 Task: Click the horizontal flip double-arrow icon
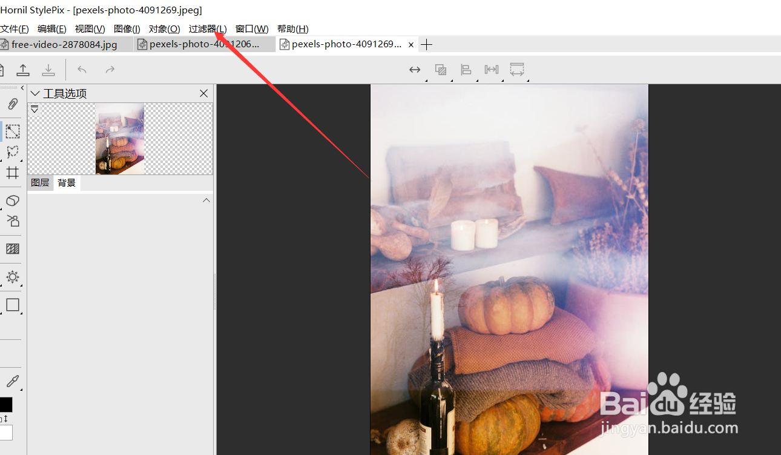pyautogui.click(x=415, y=70)
